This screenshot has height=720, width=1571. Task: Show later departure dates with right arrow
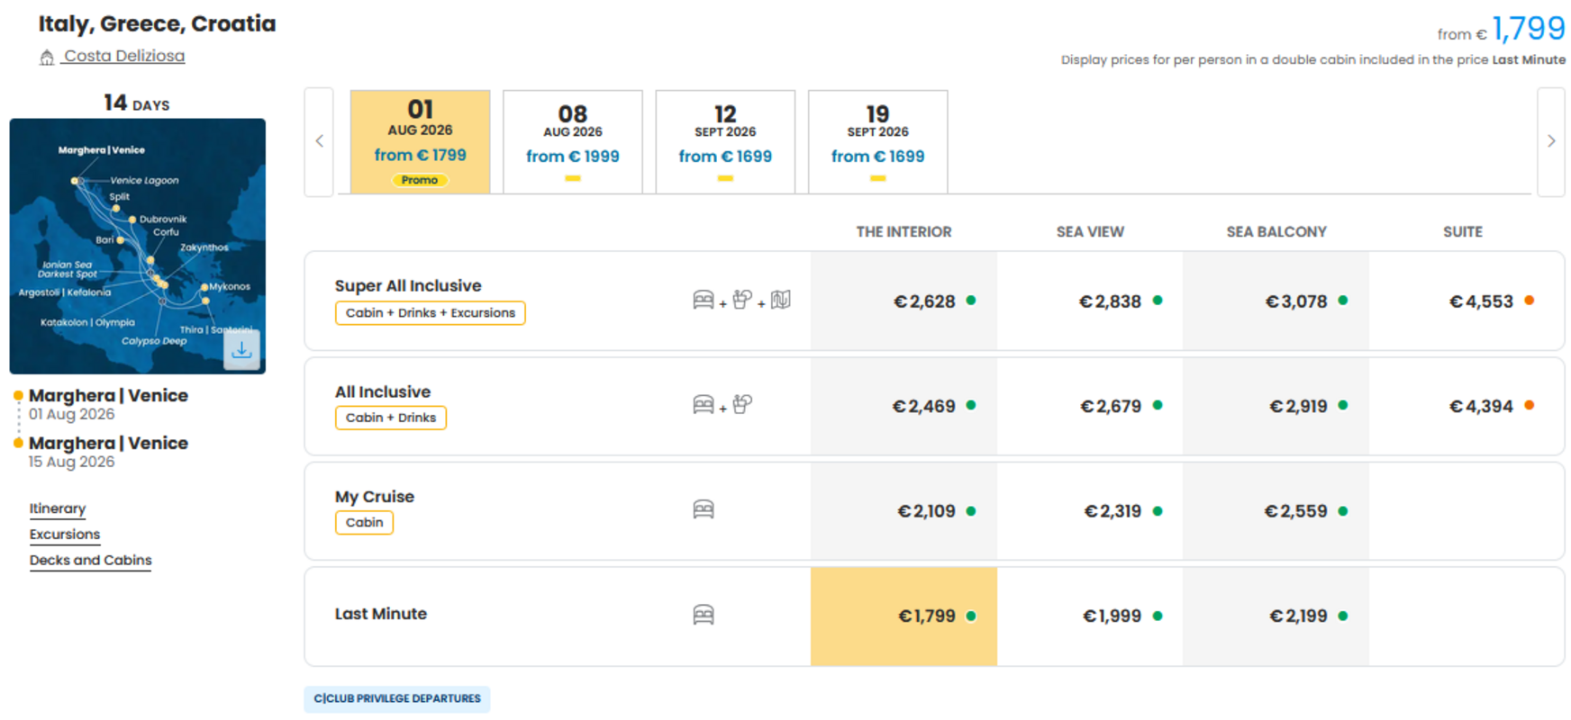coord(1551,141)
